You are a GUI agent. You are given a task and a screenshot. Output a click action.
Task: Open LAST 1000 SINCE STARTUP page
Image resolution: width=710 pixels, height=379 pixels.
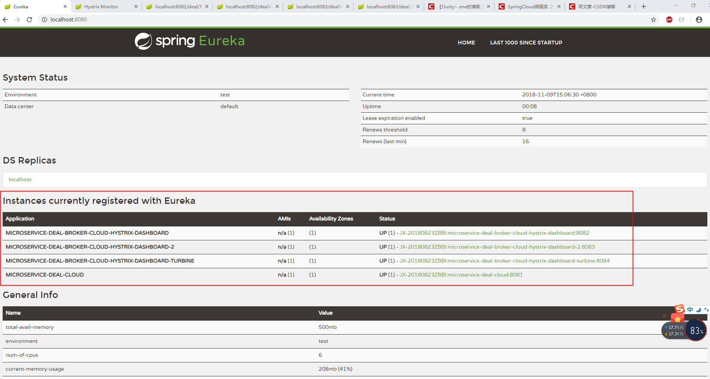point(526,43)
